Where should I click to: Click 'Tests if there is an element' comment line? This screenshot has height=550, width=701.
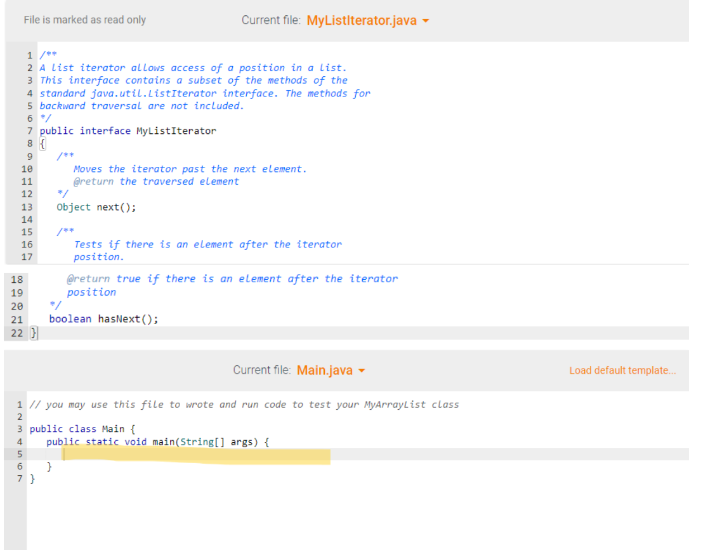(x=207, y=245)
